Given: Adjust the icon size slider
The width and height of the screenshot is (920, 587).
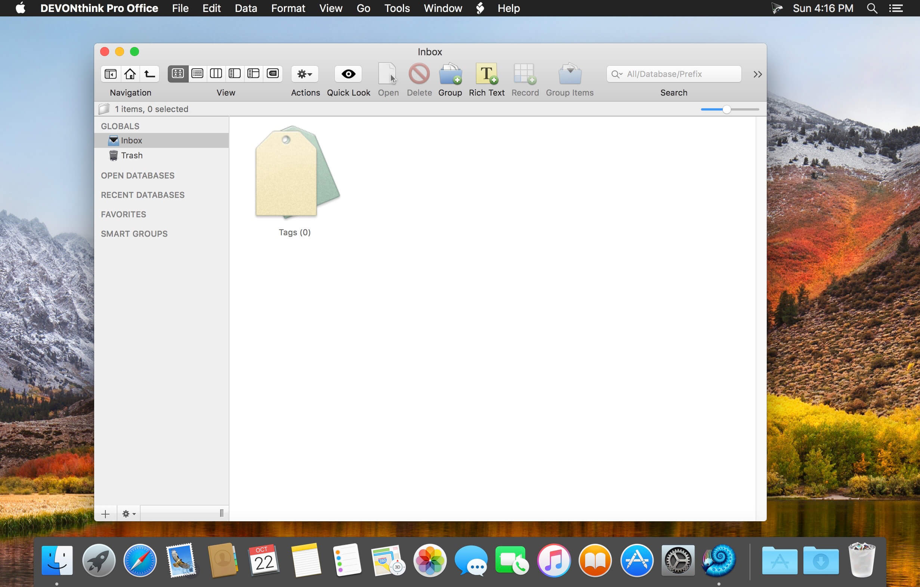Looking at the screenshot, I should [x=726, y=109].
